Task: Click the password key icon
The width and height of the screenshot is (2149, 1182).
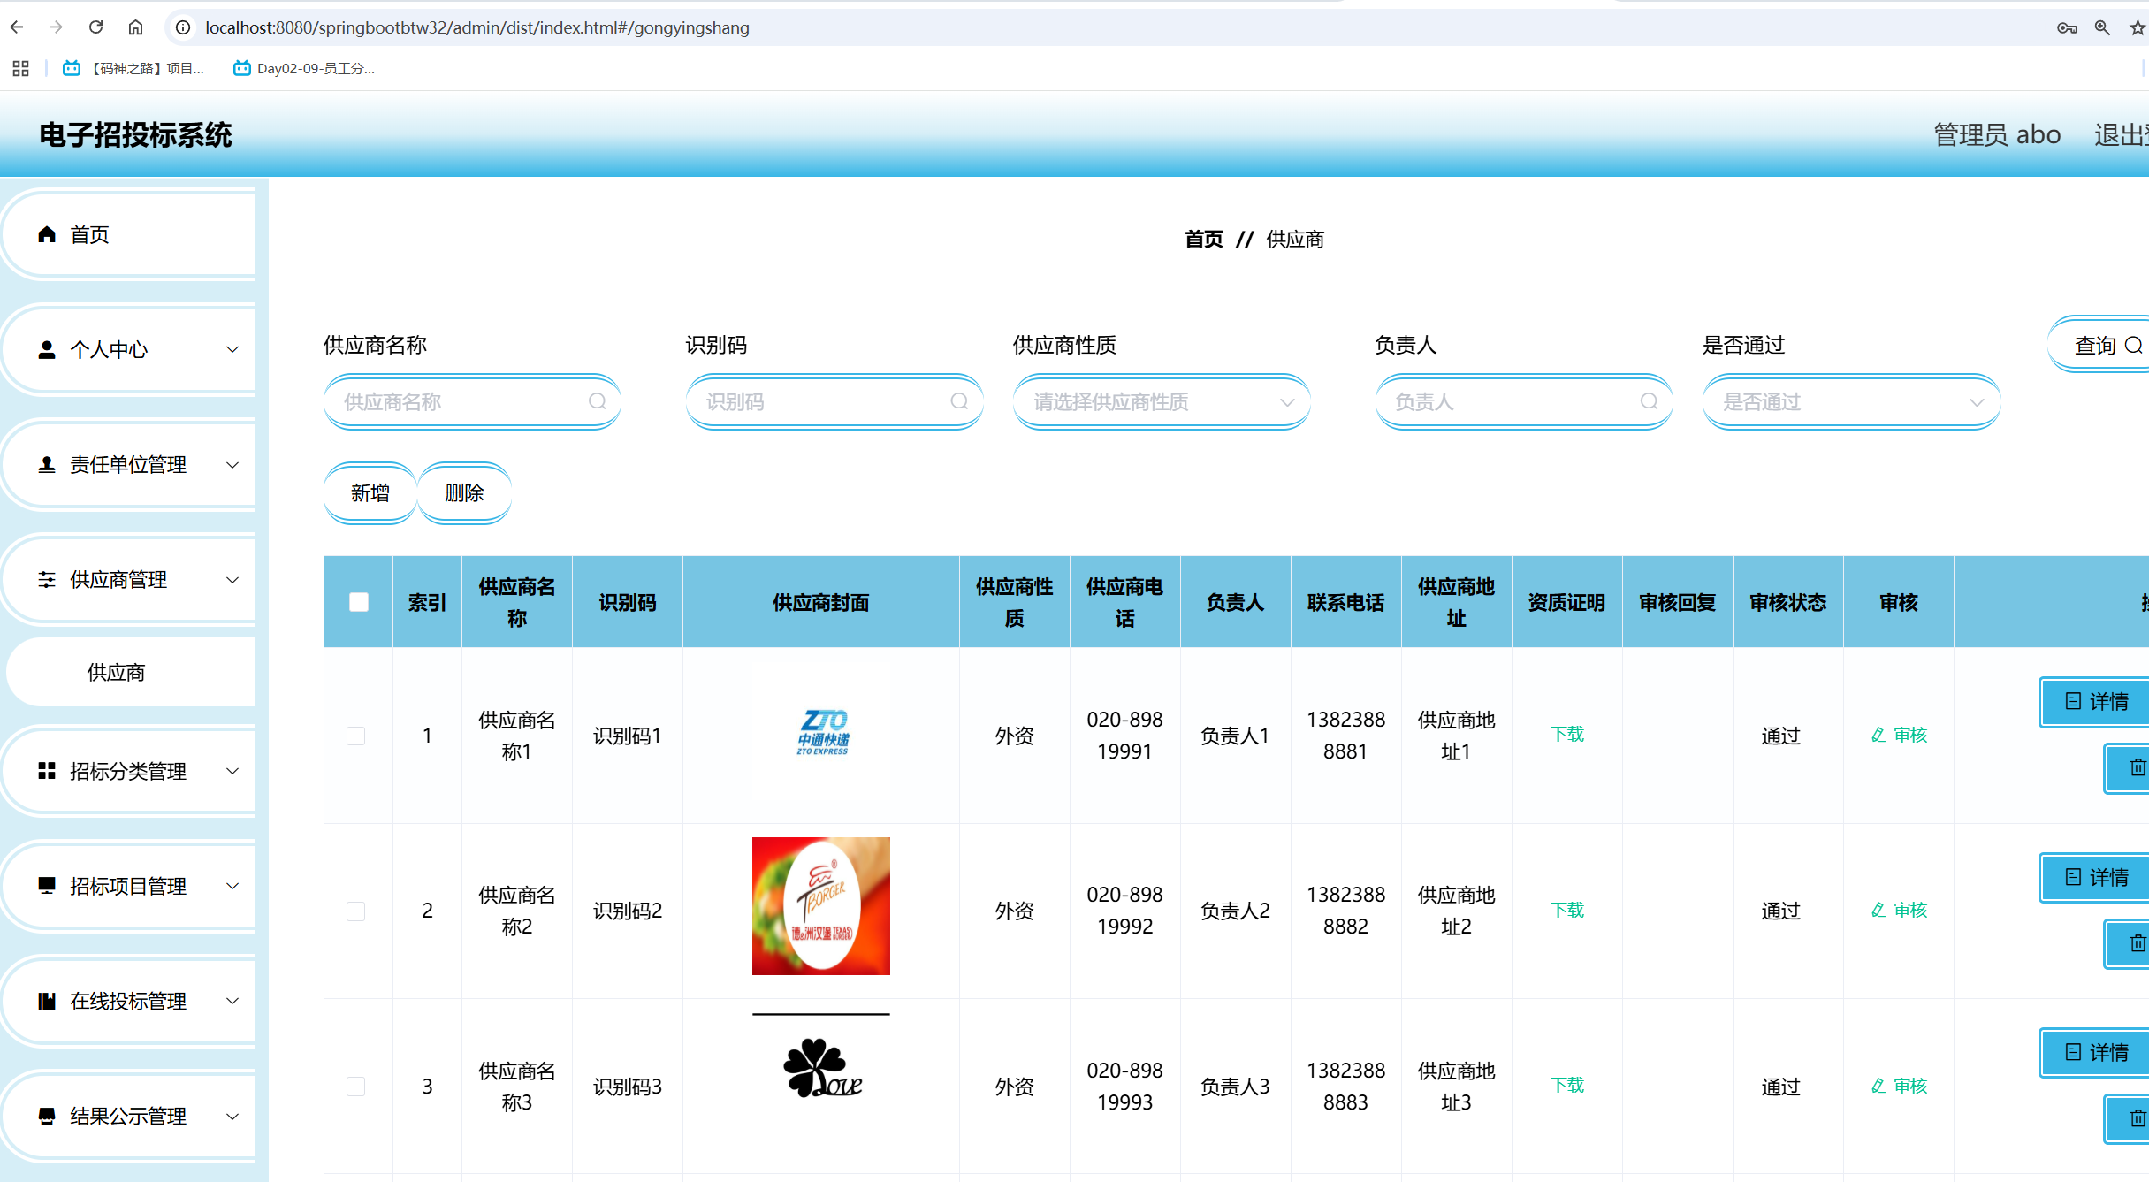Action: [x=2067, y=28]
